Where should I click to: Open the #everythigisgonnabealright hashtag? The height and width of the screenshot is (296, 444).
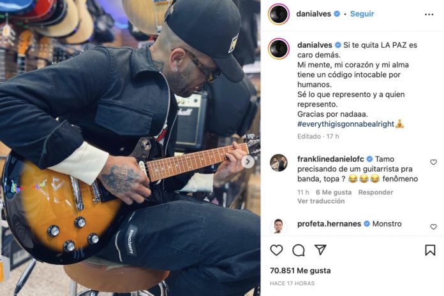[346, 124]
